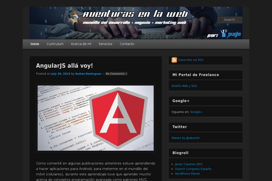Open author Andres Dominguez link

point(88,74)
